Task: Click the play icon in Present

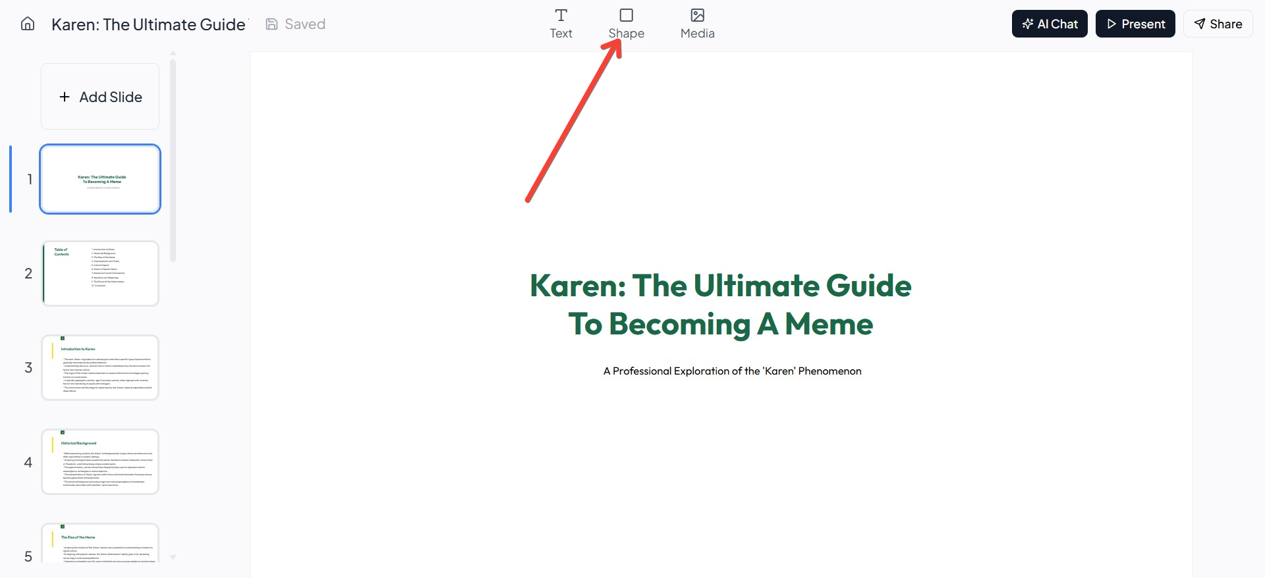Action: [1111, 24]
